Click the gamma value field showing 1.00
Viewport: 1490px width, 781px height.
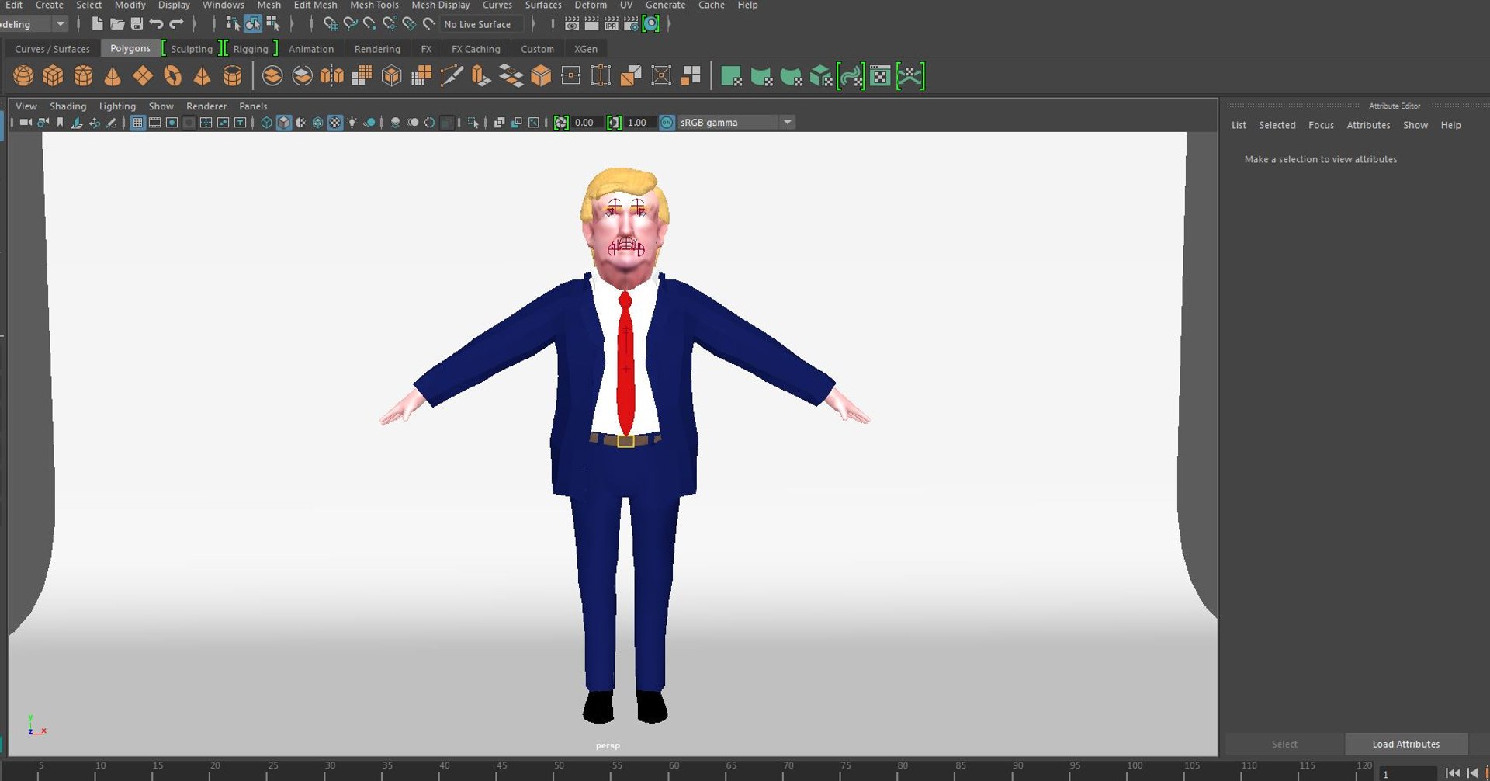[x=641, y=122]
